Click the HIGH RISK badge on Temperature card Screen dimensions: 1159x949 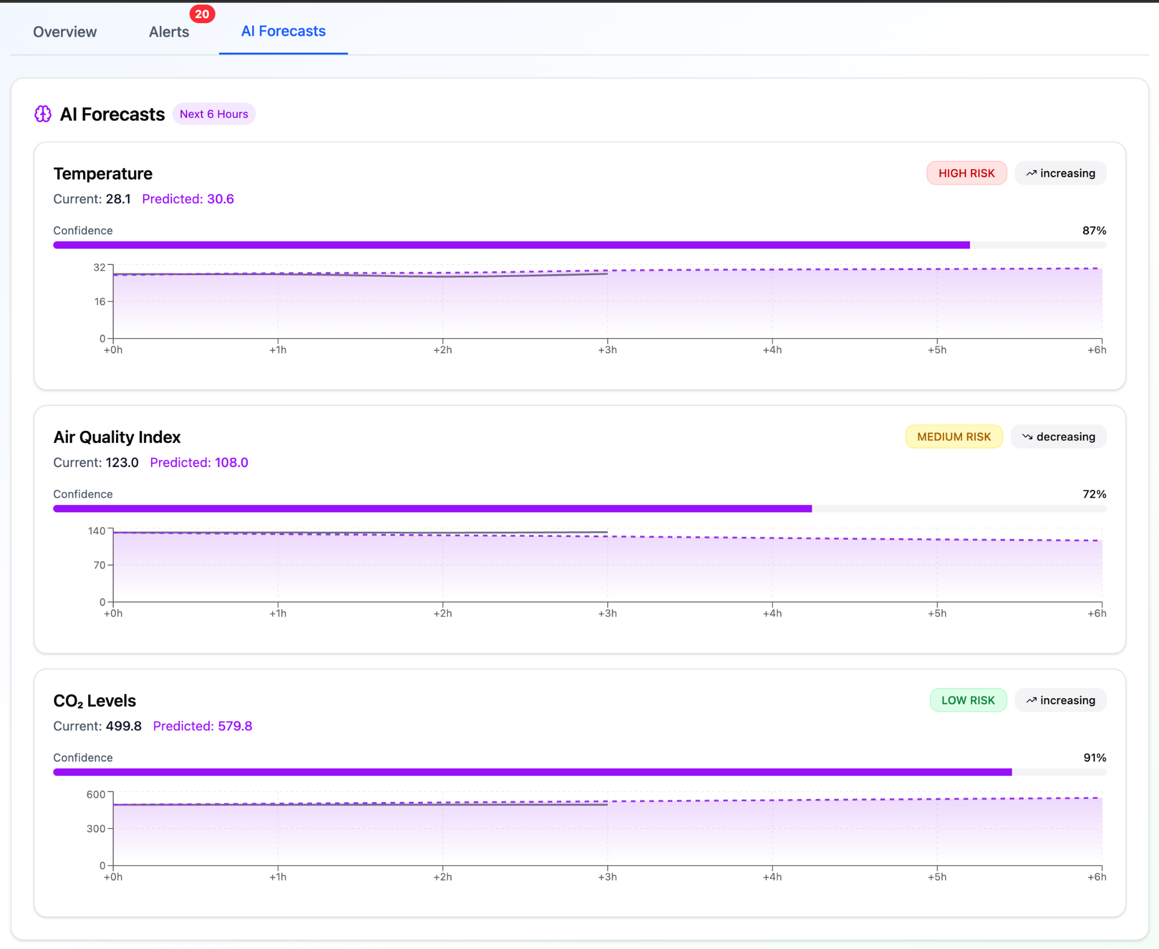966,173
